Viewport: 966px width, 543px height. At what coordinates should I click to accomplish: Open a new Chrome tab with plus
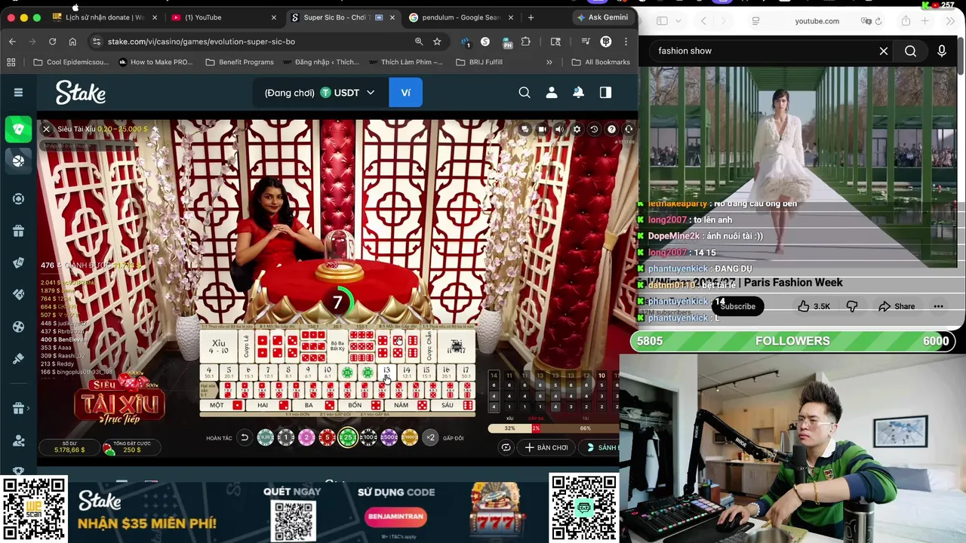(x=531, y=17)
